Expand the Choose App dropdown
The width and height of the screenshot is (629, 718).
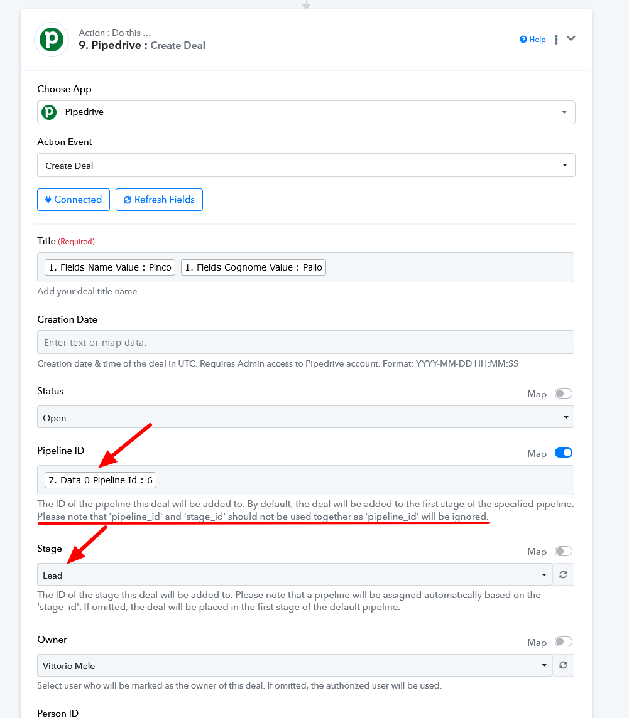[306, 112]
